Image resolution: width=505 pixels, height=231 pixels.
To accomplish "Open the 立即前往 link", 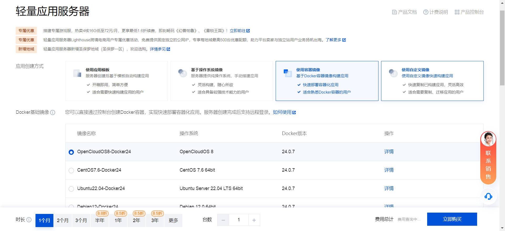I will 238,31.
